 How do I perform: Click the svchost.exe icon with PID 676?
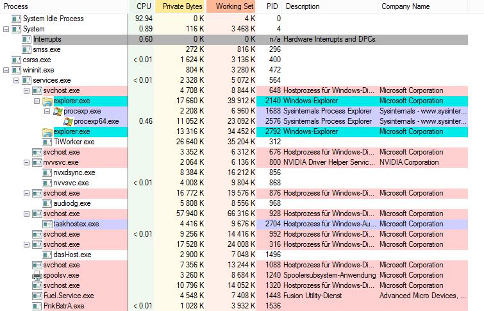[x=37, y=152]
